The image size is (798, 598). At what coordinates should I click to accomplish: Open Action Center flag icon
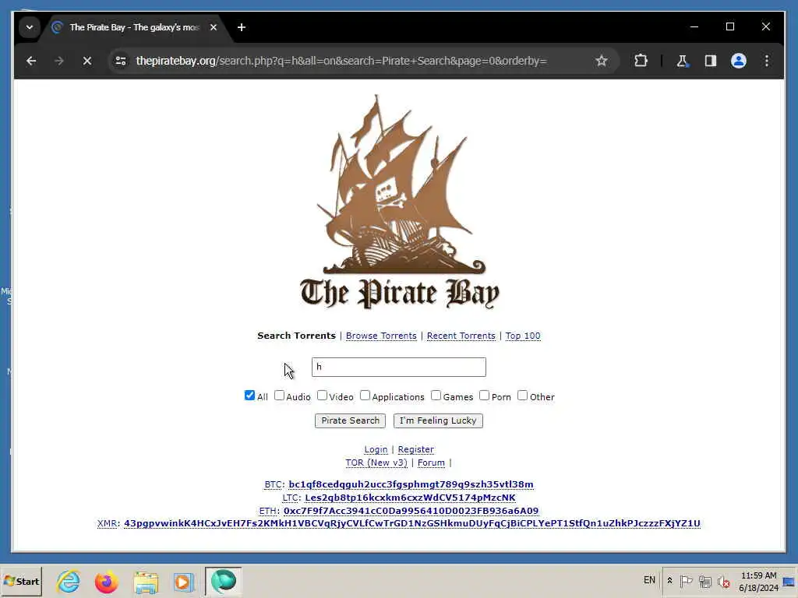click(686, 581)
